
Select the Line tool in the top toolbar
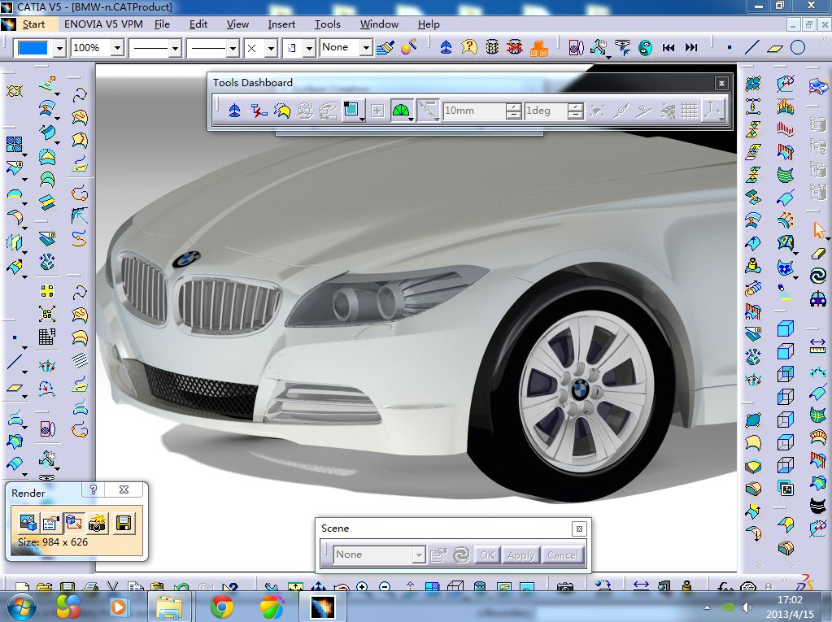(752, 48)
